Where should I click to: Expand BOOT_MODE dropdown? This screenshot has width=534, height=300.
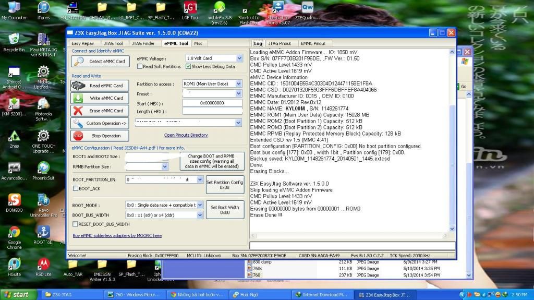click(x=200, y=205)
